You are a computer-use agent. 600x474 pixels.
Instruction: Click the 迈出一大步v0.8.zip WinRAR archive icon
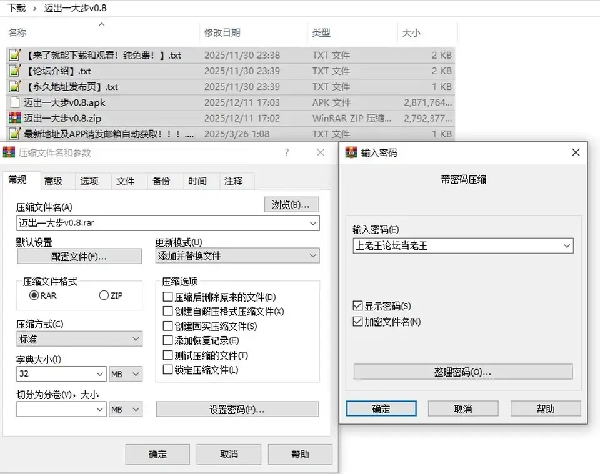(15, 118)
